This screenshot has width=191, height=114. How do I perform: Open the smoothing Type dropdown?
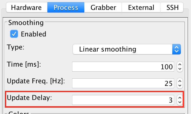(126, 49)
